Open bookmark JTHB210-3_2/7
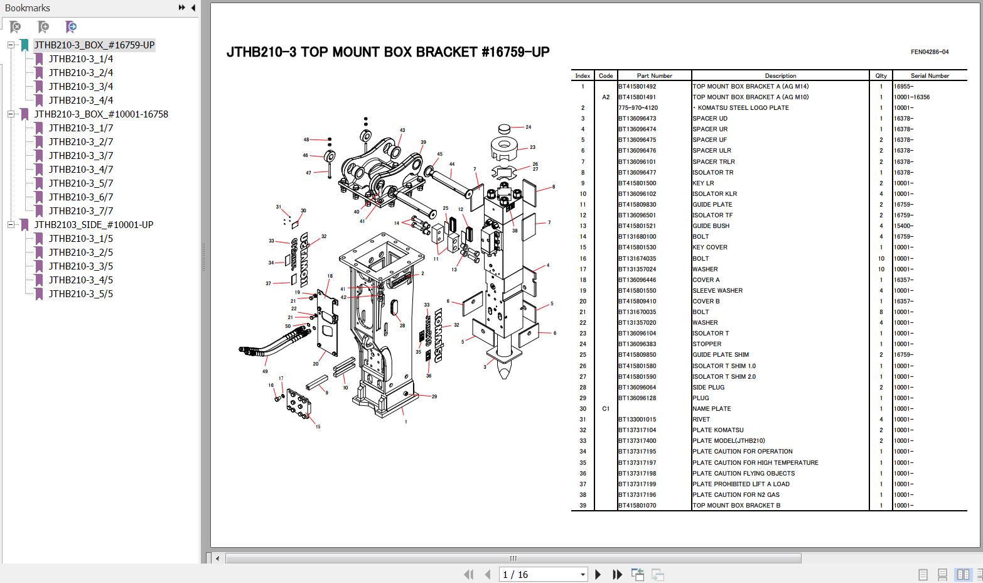Screen dimensions: 983x583 coord(81,142)
